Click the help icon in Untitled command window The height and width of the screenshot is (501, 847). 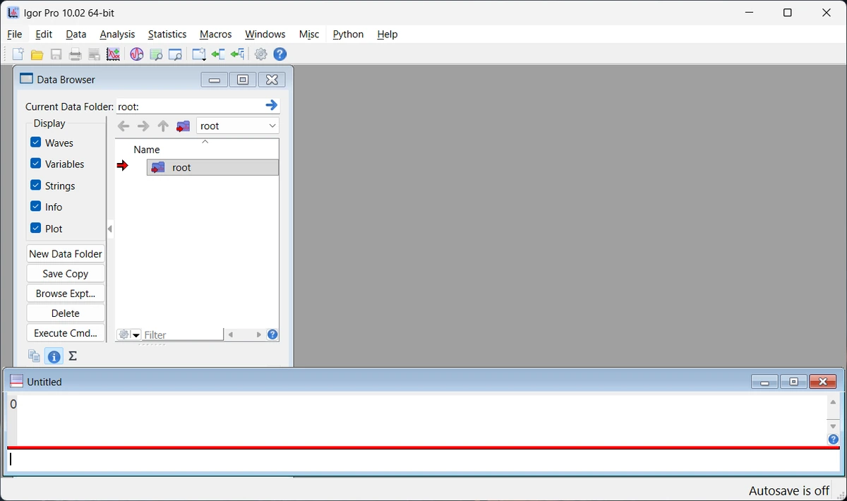click(x=834, y=440)
